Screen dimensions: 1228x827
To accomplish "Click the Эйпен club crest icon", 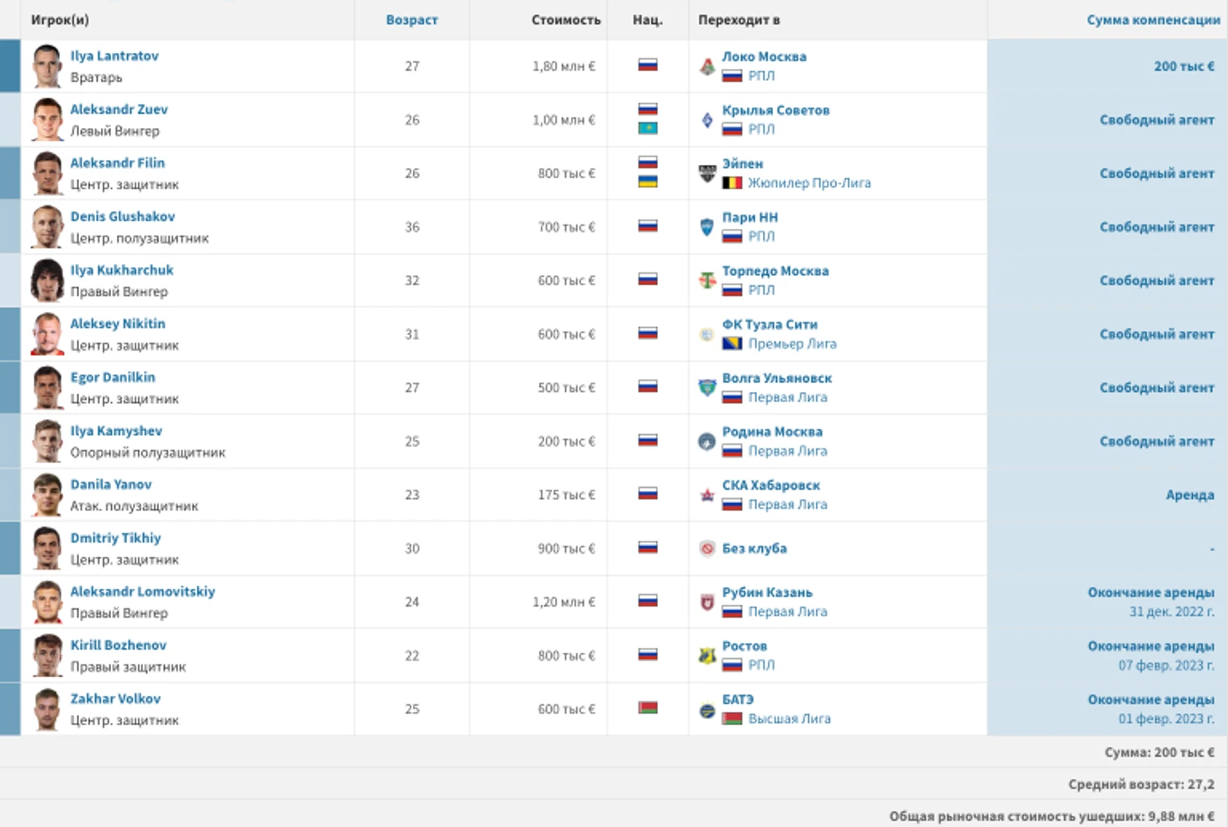I will click(707, 173).
